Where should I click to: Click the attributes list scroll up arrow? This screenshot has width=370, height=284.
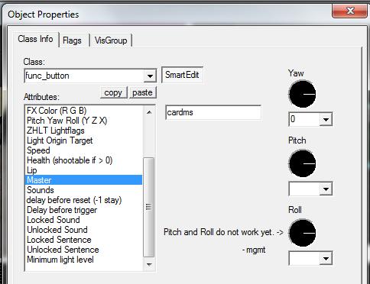click(x=149, y=112)
